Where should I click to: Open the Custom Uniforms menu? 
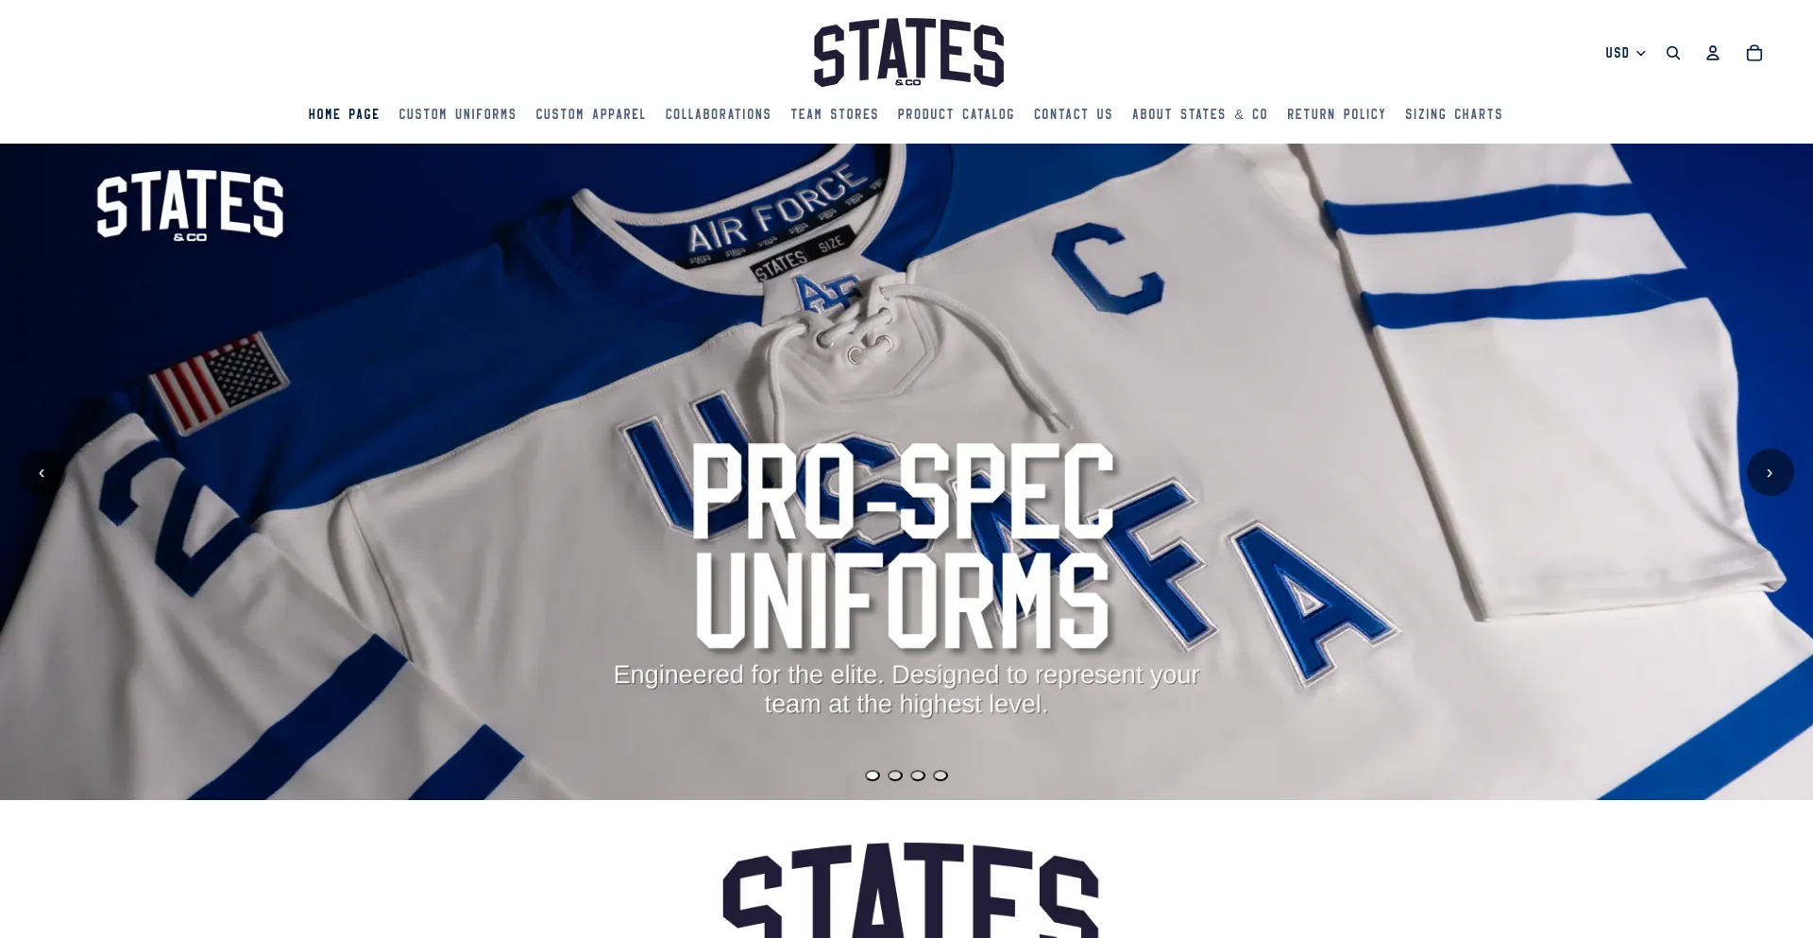(457, 114)
